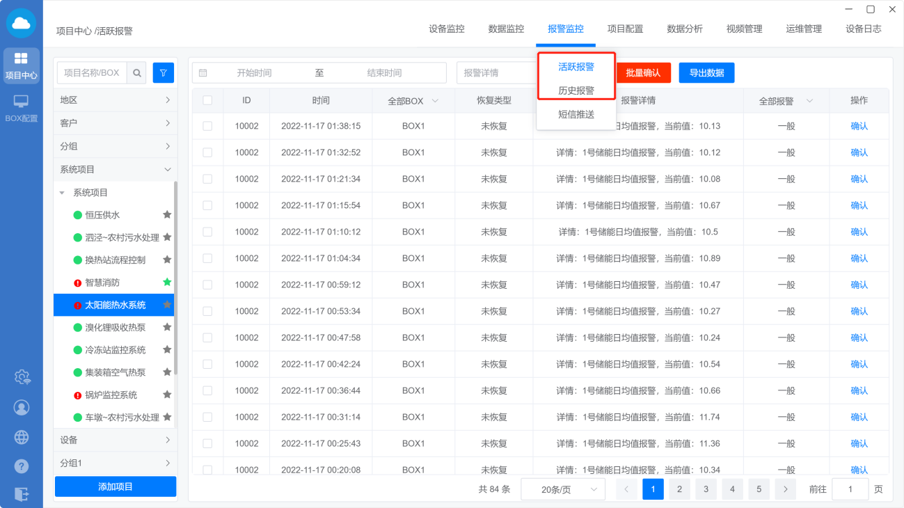904x508 pixels.
Task: Toggle favorite star for 车墩~农村污水处理
Action: (167, 417)
